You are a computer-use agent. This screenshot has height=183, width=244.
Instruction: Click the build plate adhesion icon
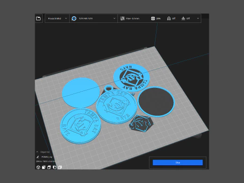(x=183, y=18)
